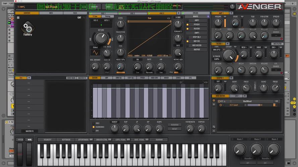Disable the PITCH1 routing checkbox
The width and height of the screenshot is (298, 167).
click(188, 25)
